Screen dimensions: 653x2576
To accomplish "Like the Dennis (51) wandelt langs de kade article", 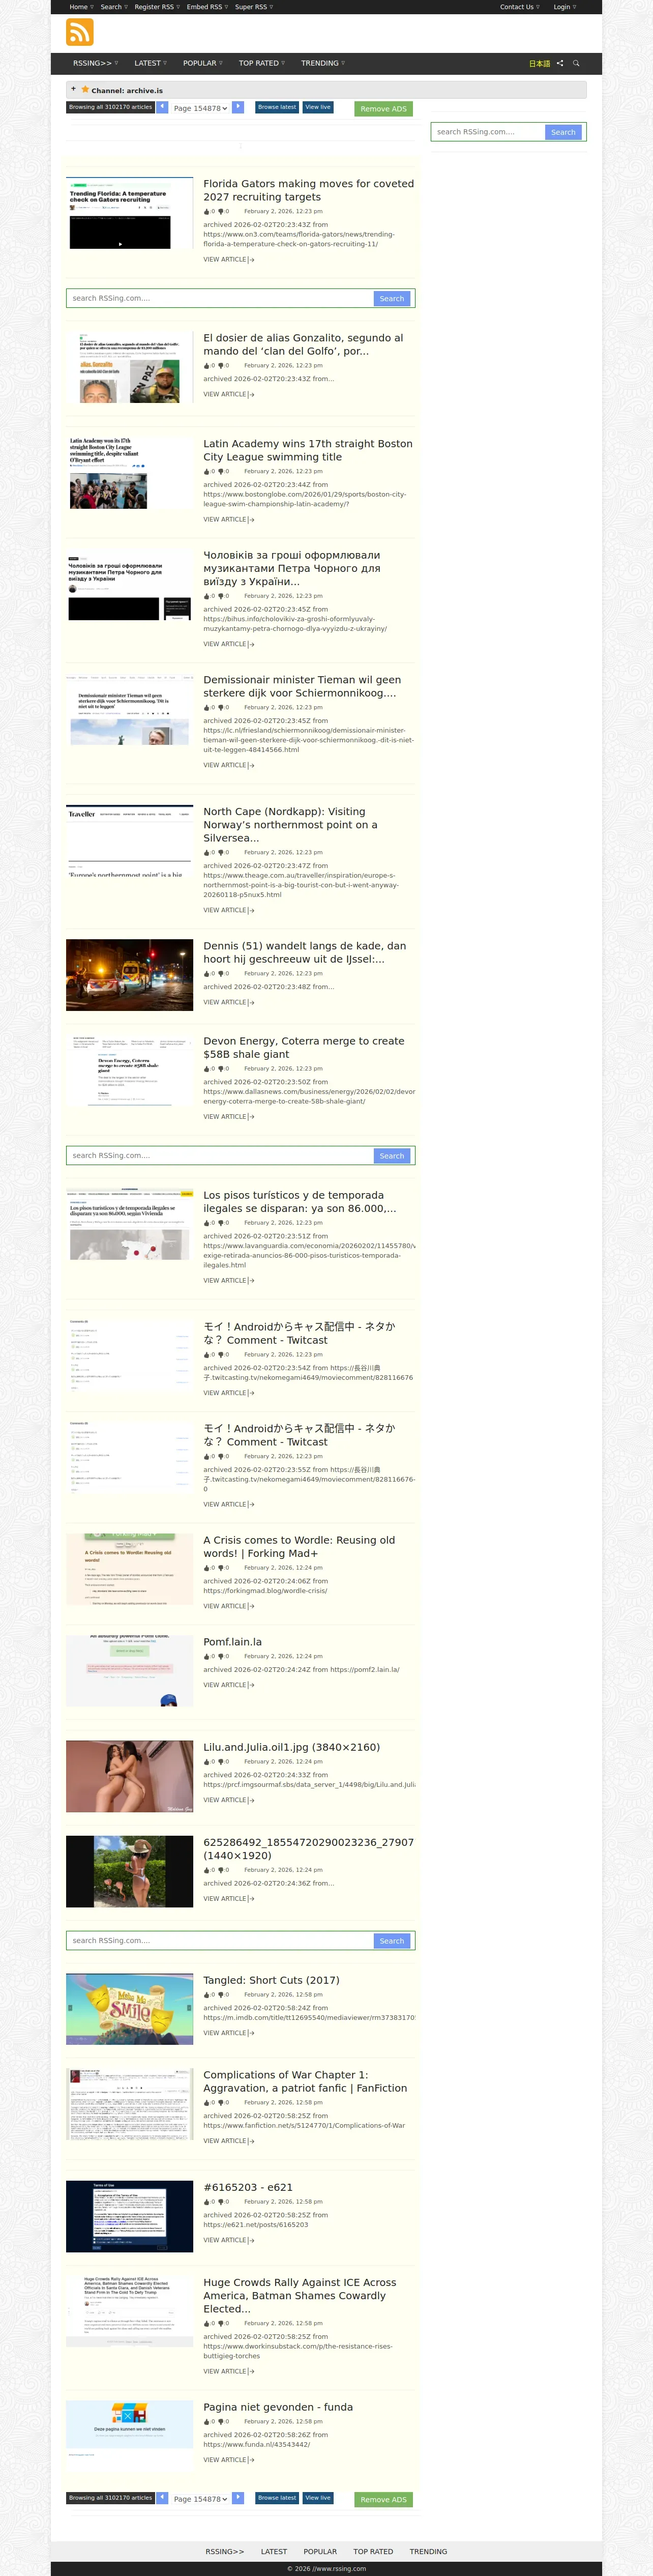I will (x=207, y=974).
